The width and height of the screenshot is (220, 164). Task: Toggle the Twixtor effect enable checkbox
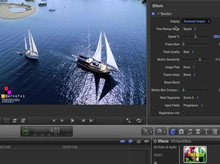point(153,14)
